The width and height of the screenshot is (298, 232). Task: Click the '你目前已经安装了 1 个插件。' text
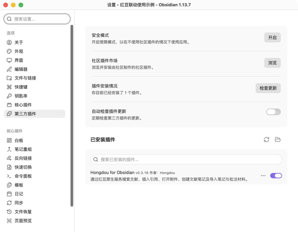(117, 93)
